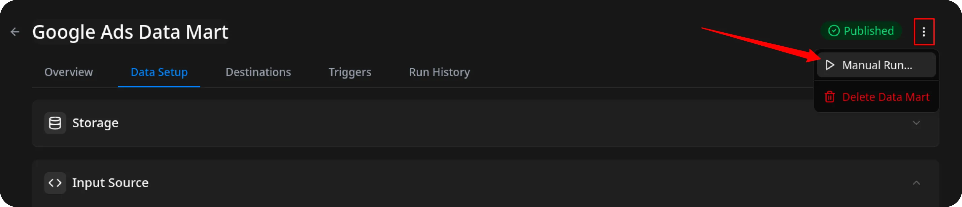Click the Storage section heading text
The width and height of the screenshot is (962, 207).
click(x=95, y=123)
